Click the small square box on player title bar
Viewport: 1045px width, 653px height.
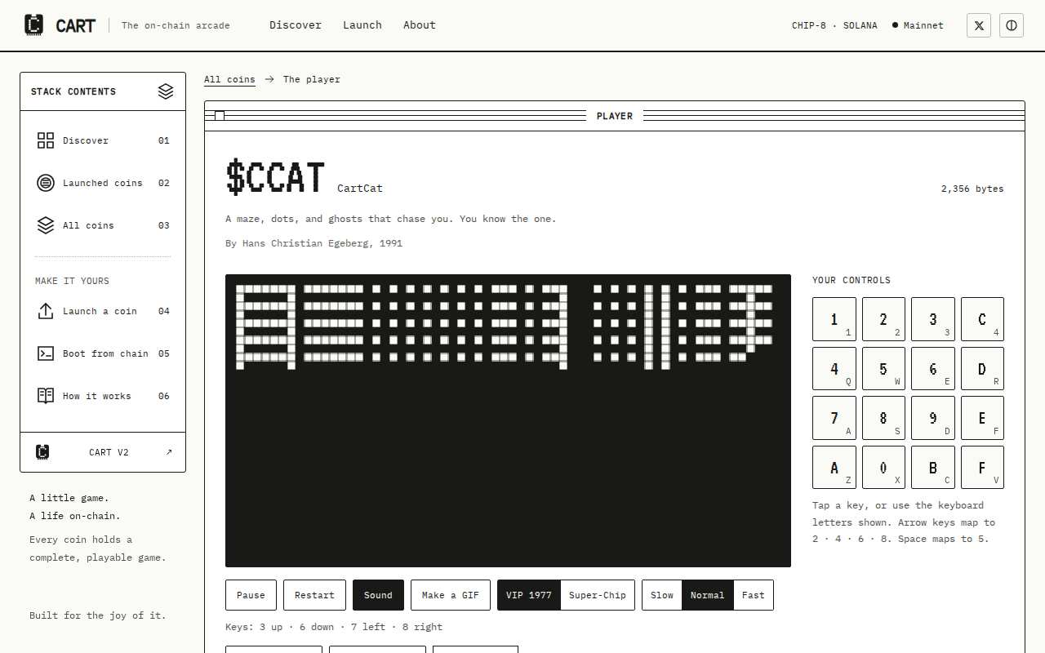coord(220,116)
